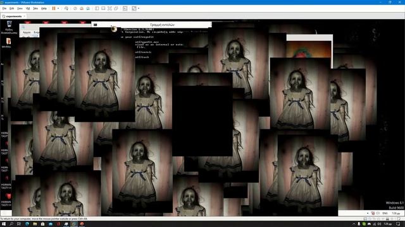Open the File menu in VMware

[x=4, y=8]
